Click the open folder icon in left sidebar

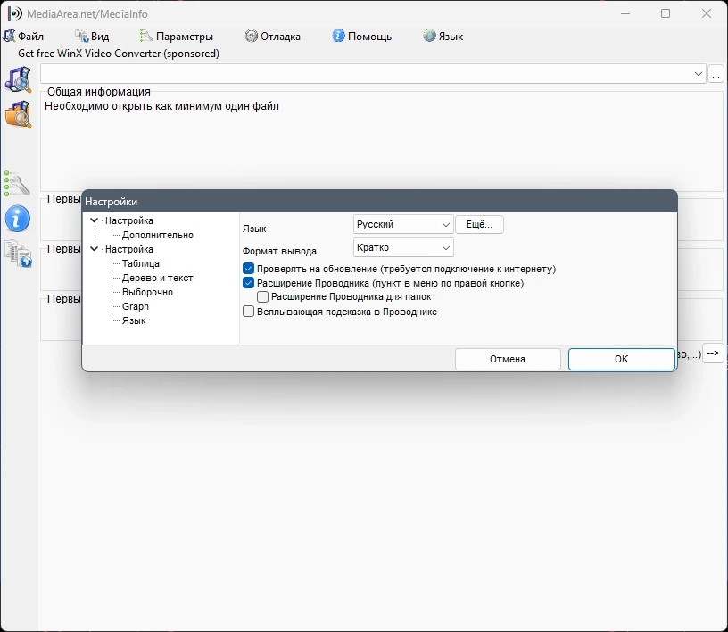pos(18,114)
